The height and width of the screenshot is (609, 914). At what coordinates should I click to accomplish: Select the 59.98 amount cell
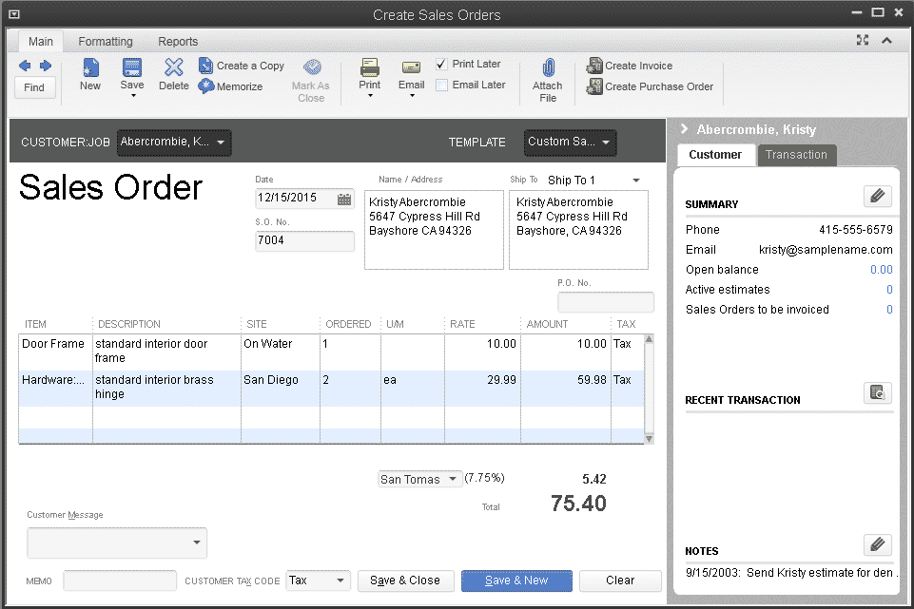565,388
